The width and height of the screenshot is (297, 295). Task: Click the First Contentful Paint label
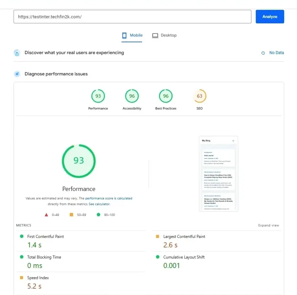45,237
